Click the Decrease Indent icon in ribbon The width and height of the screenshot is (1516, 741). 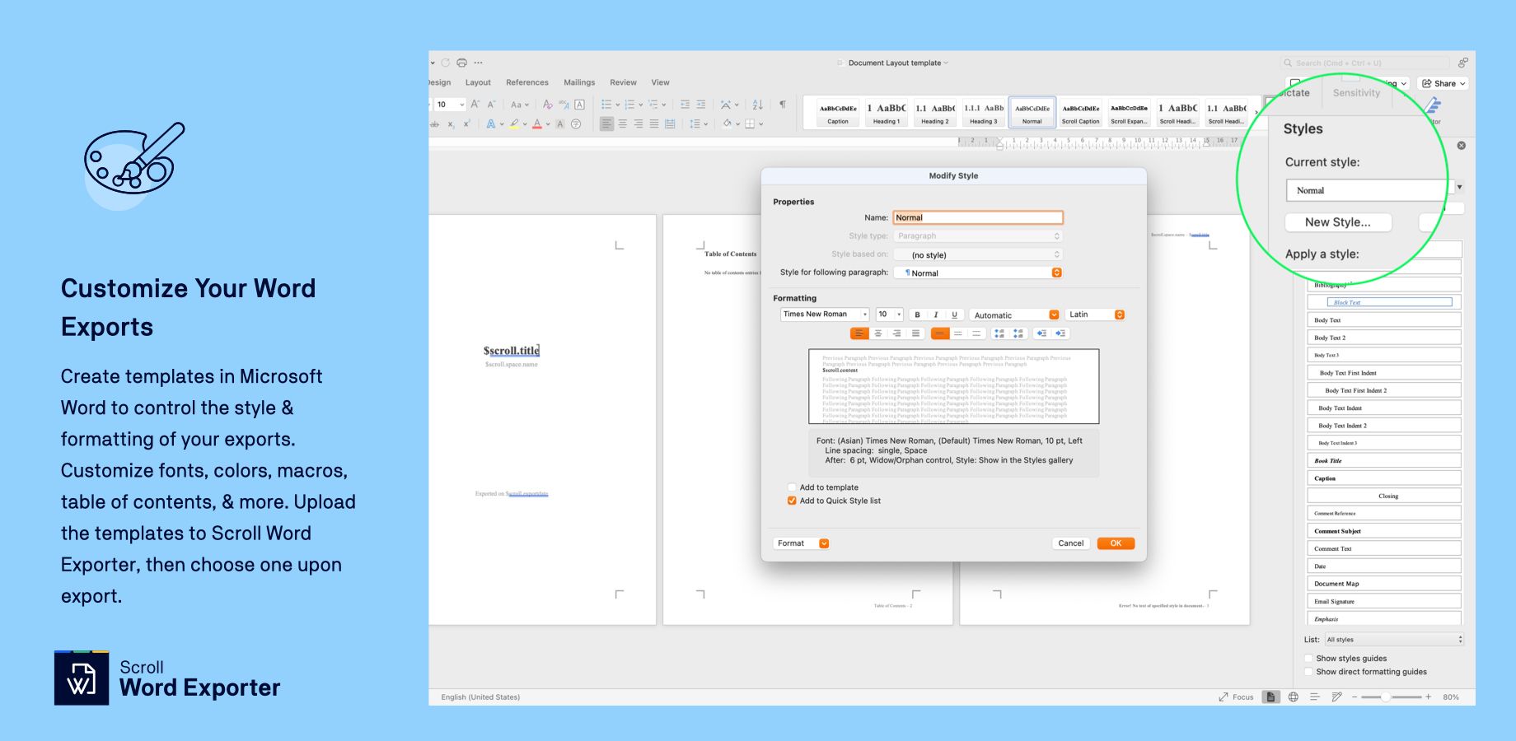coord(685,105)
